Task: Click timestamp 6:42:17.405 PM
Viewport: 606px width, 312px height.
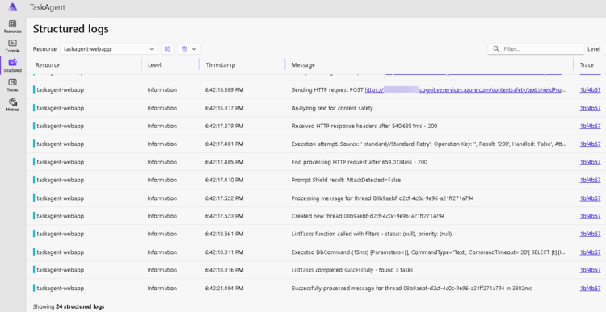Action: coord(224,162)
